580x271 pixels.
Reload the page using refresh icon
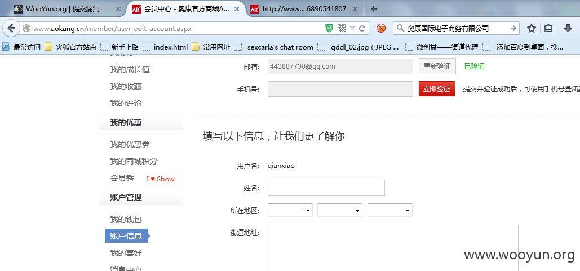pos(362,28)
